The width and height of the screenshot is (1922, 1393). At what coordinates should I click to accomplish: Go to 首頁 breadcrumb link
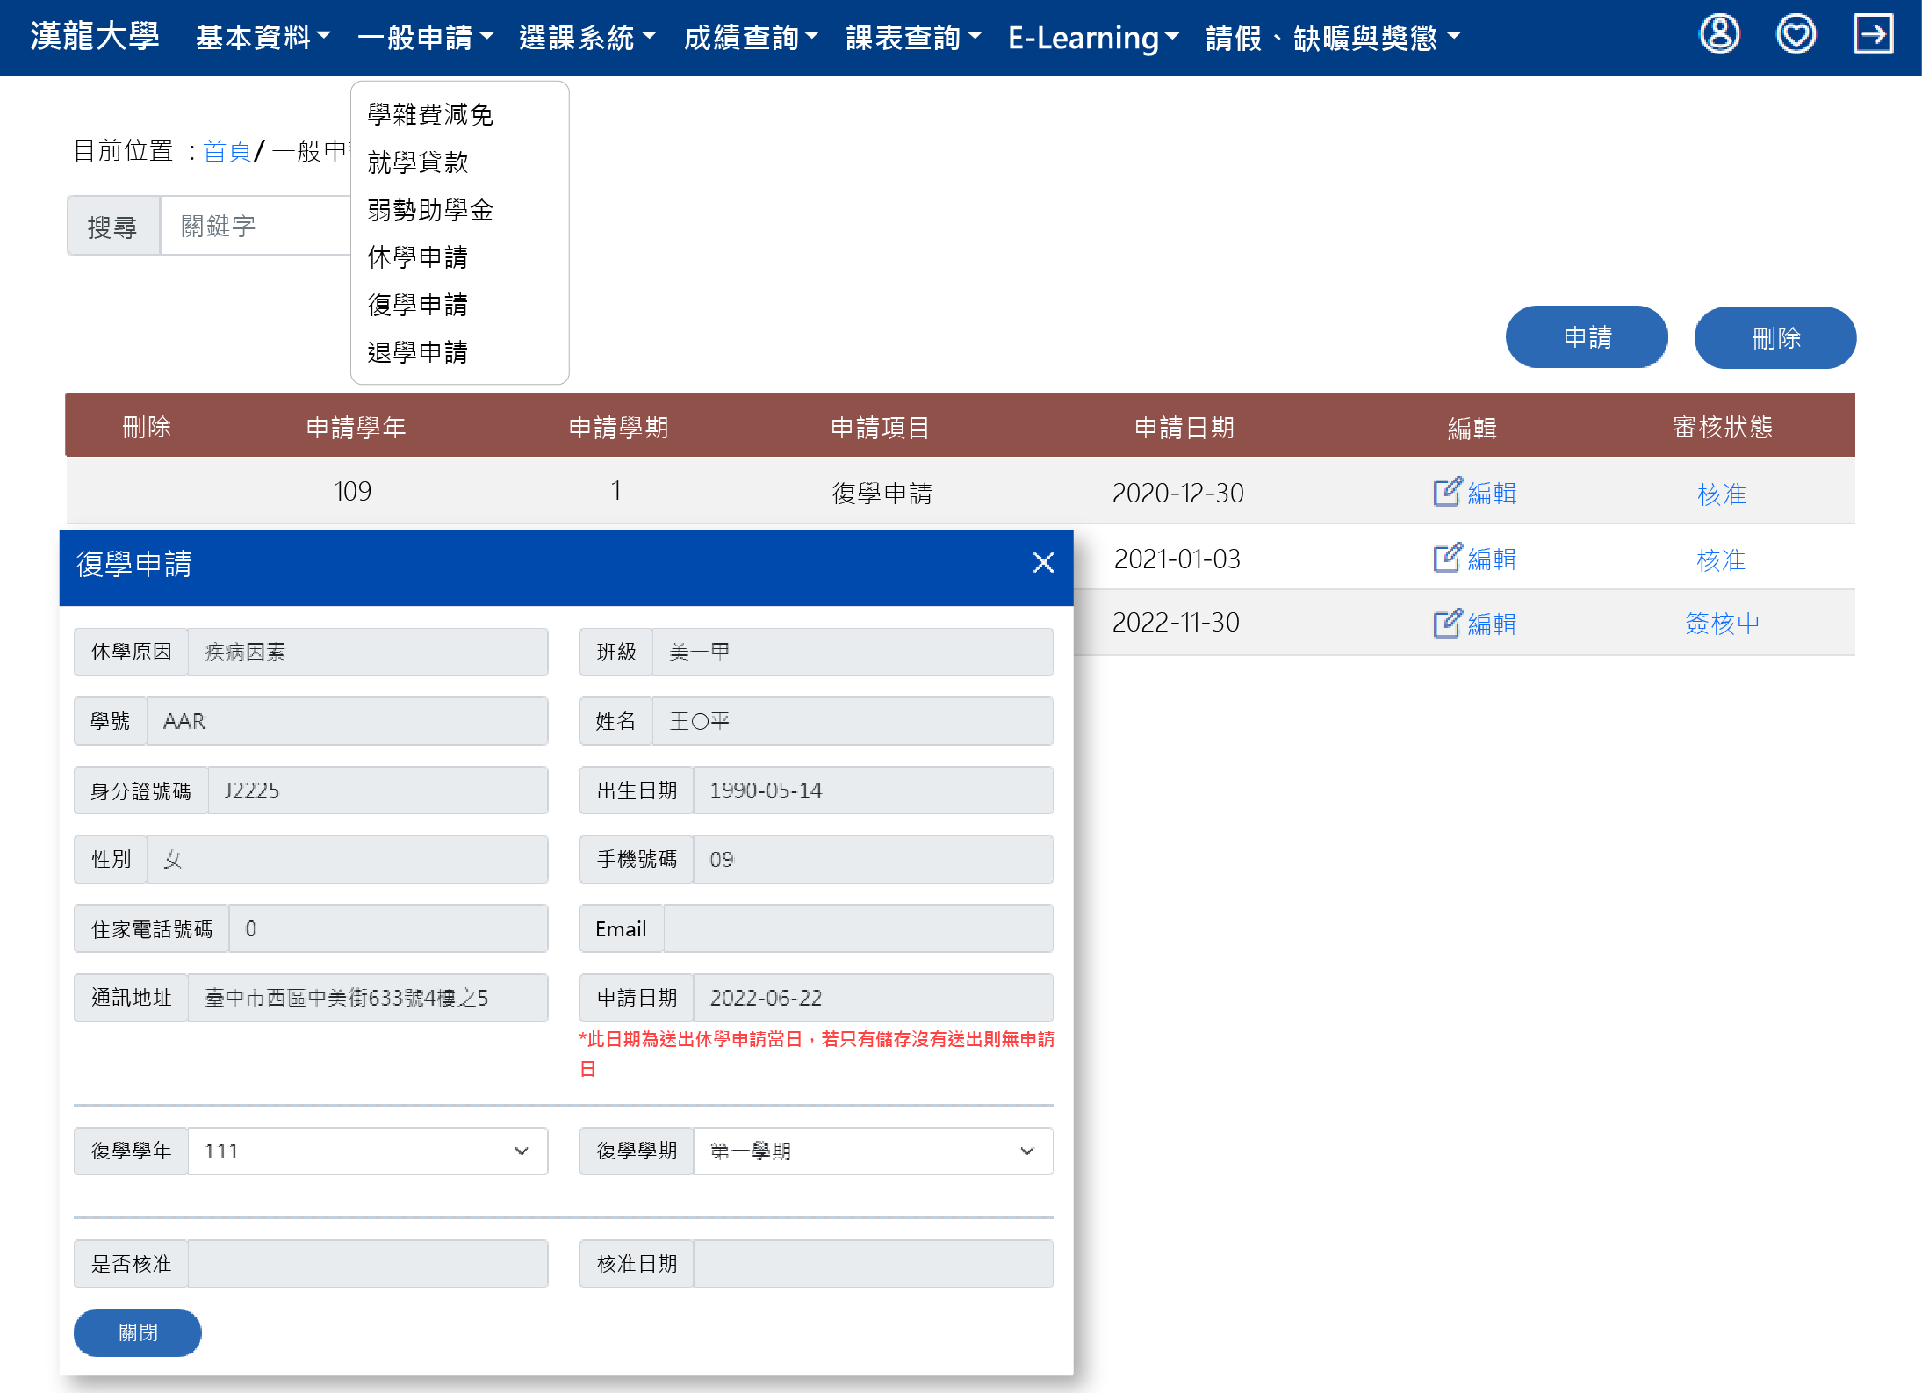click(227, 151)
